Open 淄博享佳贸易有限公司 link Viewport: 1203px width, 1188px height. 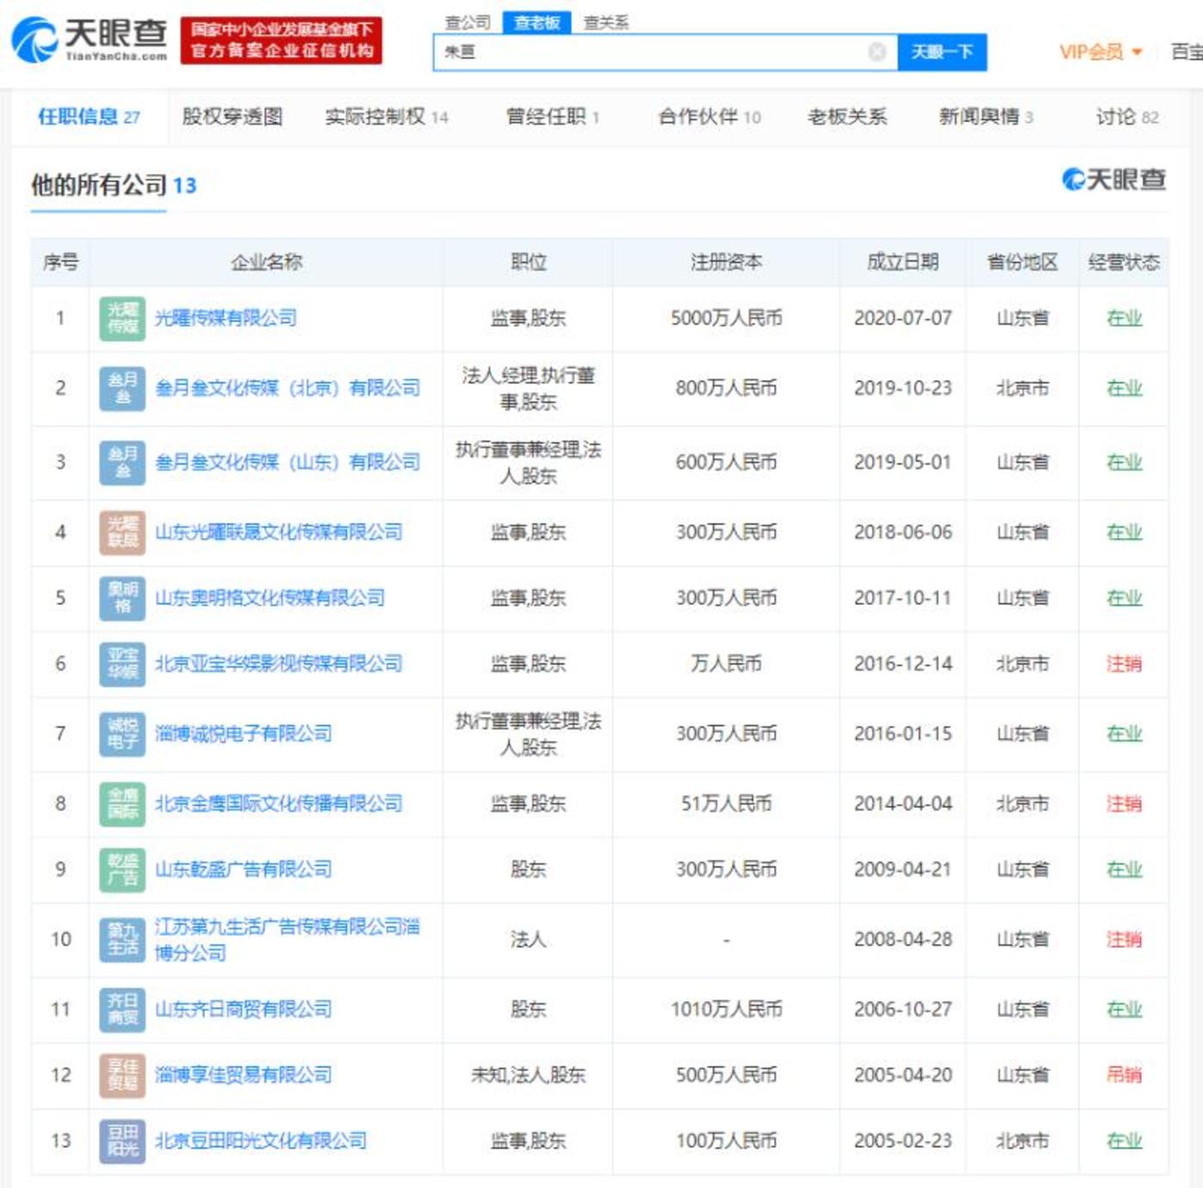click(243, 1075)
